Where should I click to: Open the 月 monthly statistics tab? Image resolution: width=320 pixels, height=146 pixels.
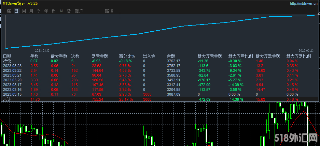click(31, 11)
